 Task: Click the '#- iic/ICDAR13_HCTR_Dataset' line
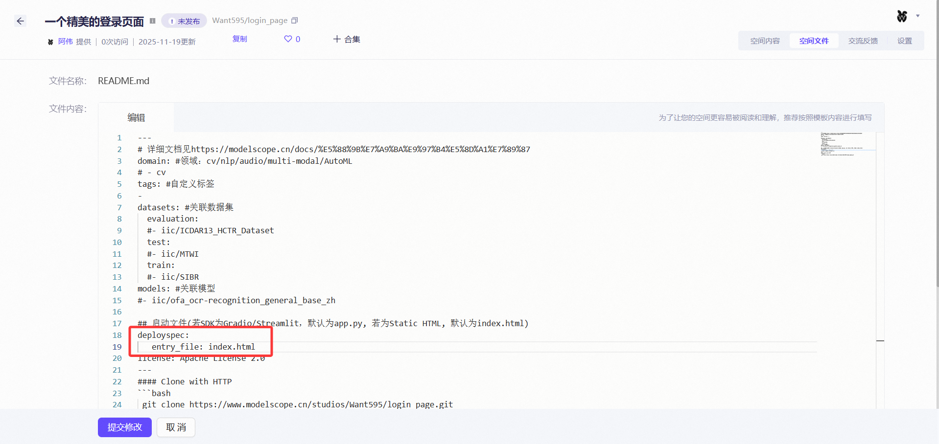pyautogui.click(x=211, y=230)
